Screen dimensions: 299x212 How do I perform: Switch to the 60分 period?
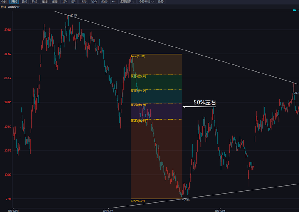click(x=104, y=2)
